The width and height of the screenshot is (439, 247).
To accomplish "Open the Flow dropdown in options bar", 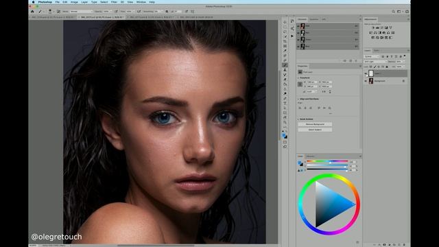I will pyautogui.click(x=134, y=12).
